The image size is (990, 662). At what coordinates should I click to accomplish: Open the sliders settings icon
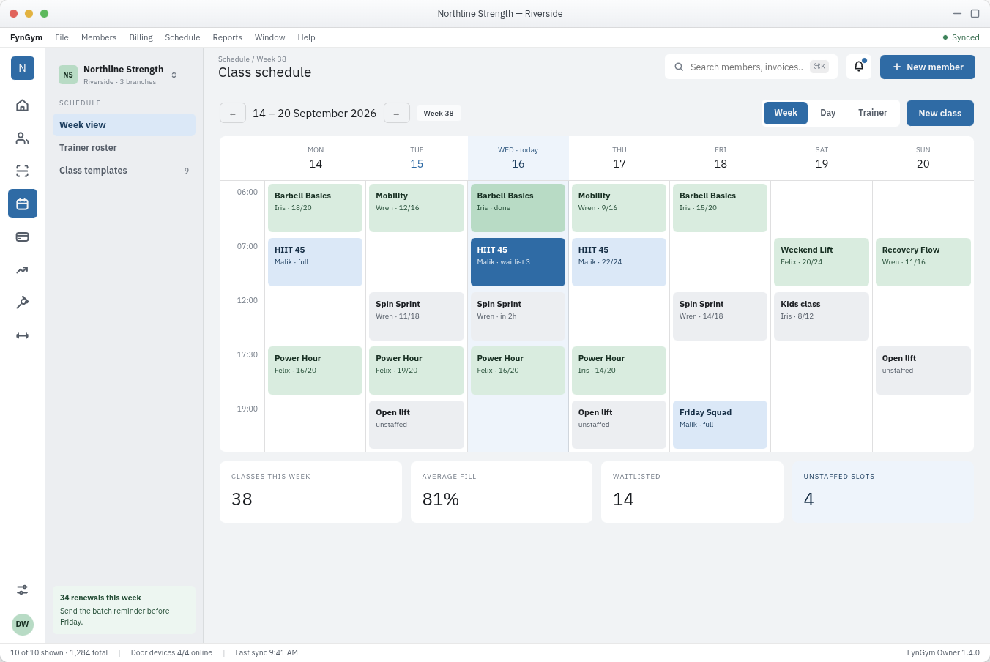22,590
